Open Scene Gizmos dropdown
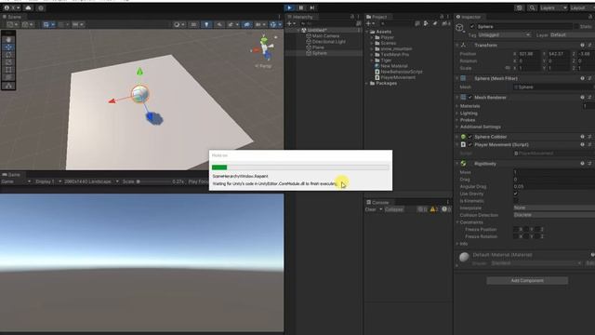The width and height of the screenshot is (595, 335). (275, 24)
